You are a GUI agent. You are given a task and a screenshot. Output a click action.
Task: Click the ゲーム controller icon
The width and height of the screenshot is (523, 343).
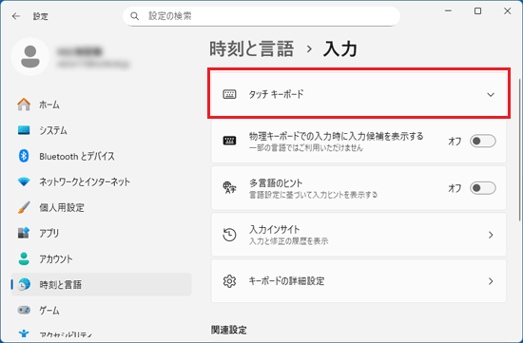[x=24, y=310]
